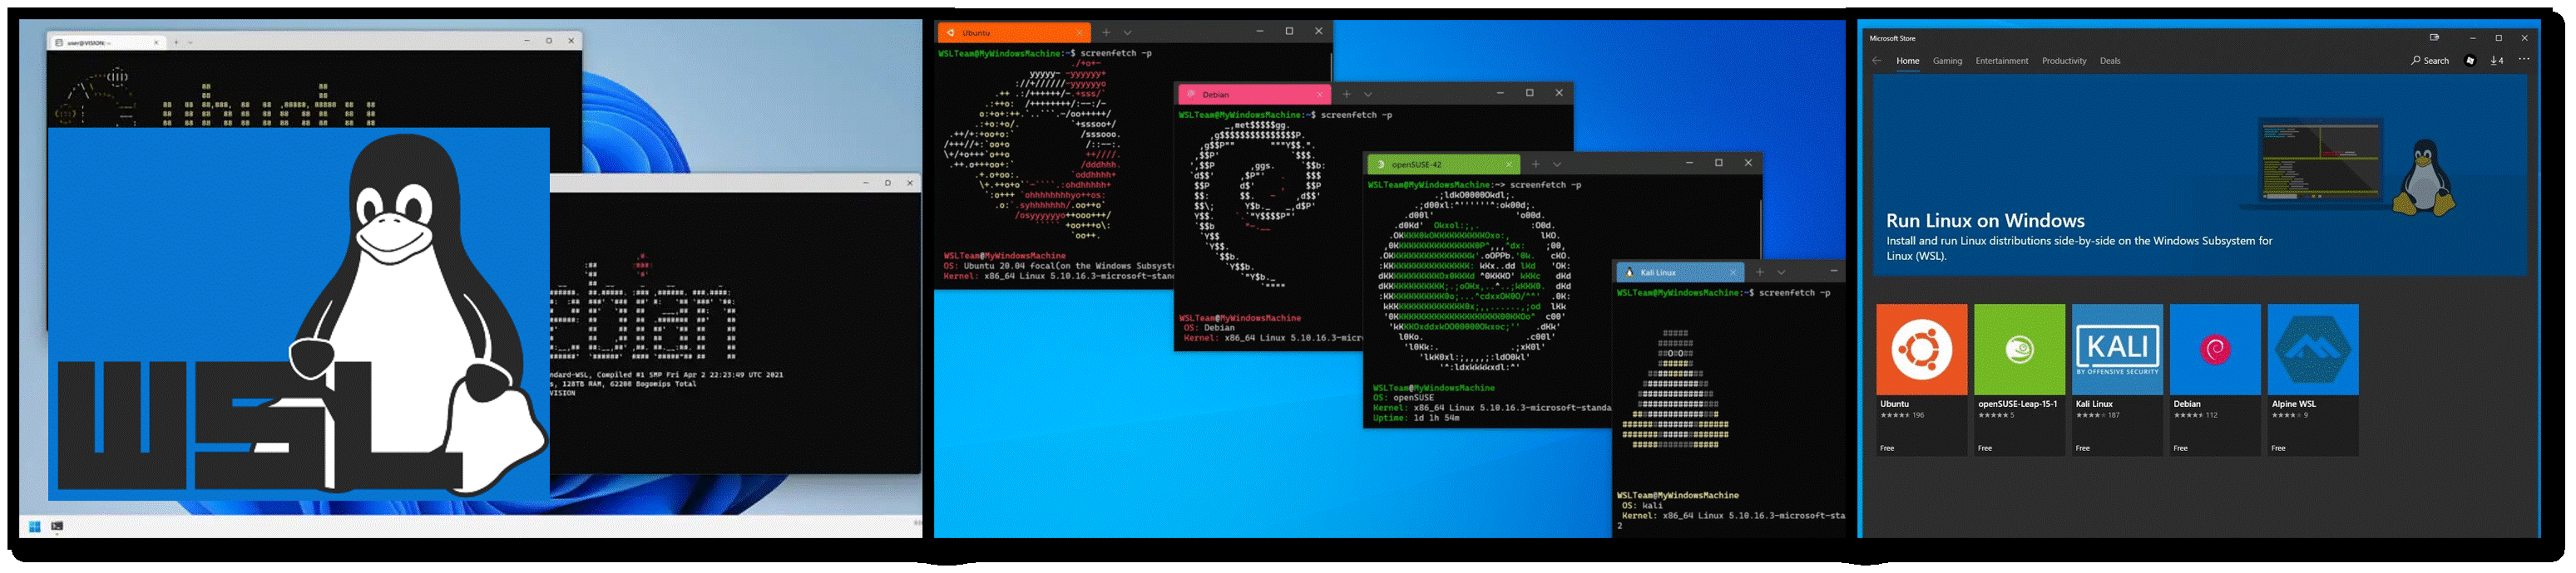Click the Run Linux on Windows banner
Screen dimensions: 2576x573
click(x=2200, y=174)
